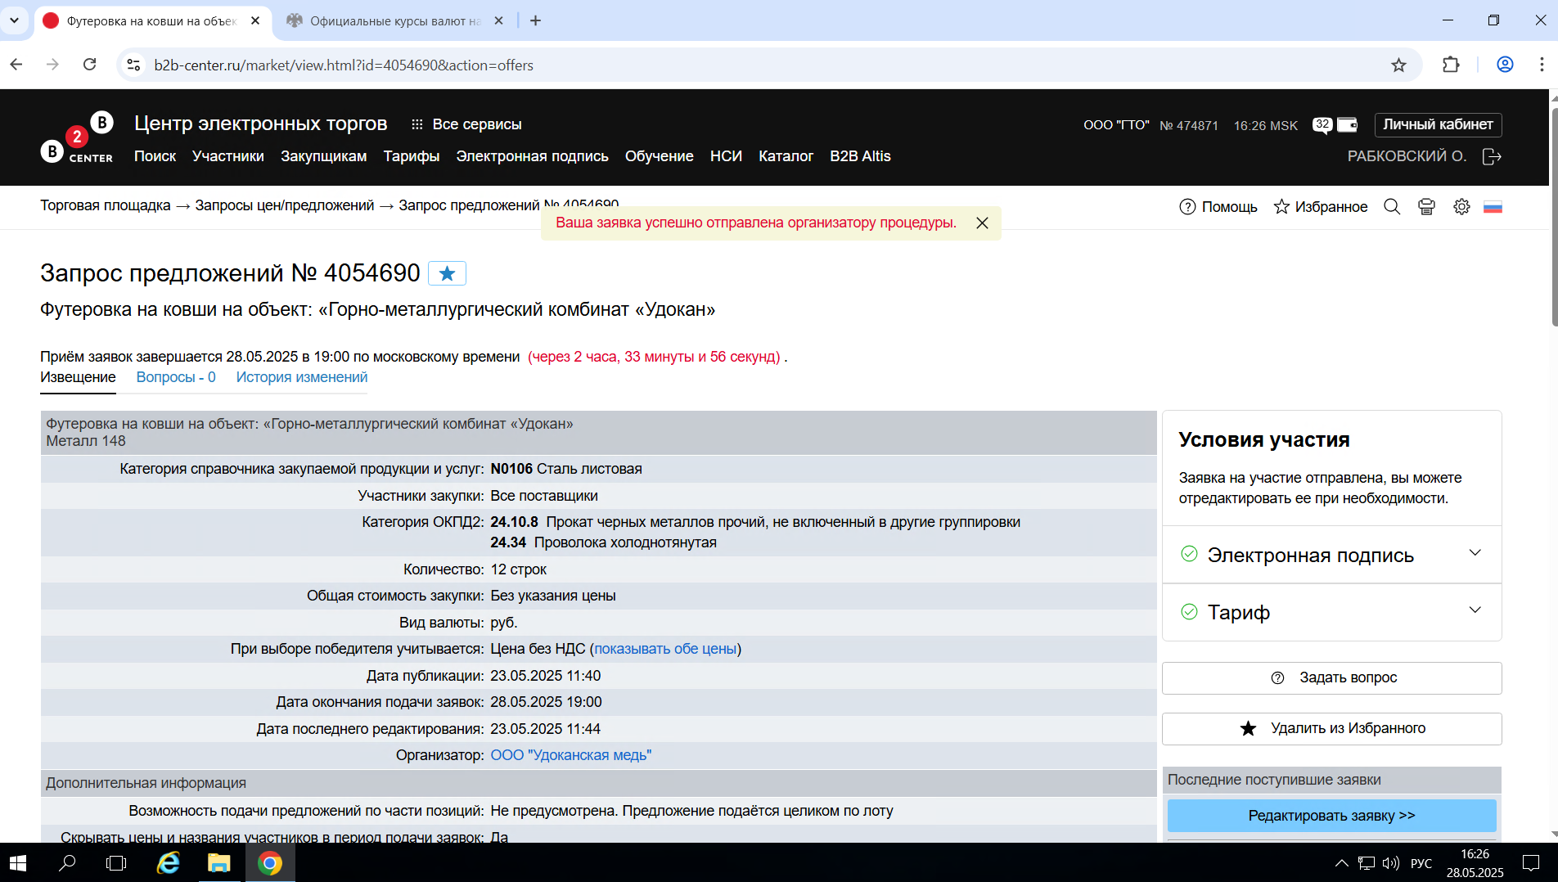Click the print icon near settings gear
1558x882 pixels.
click(x=1426, y=207)
